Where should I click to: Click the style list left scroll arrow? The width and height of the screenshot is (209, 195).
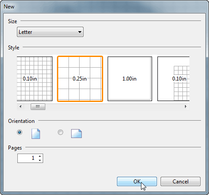[x=20, y=106]
